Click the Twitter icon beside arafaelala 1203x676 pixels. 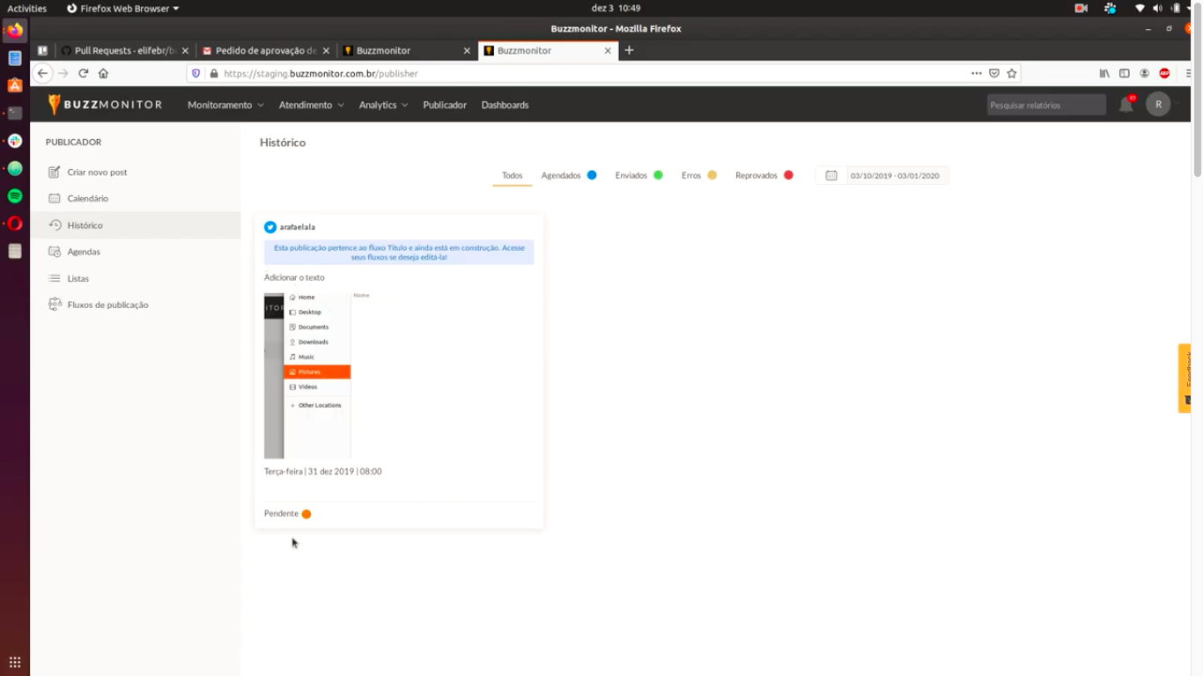click(x=270, y=227)
